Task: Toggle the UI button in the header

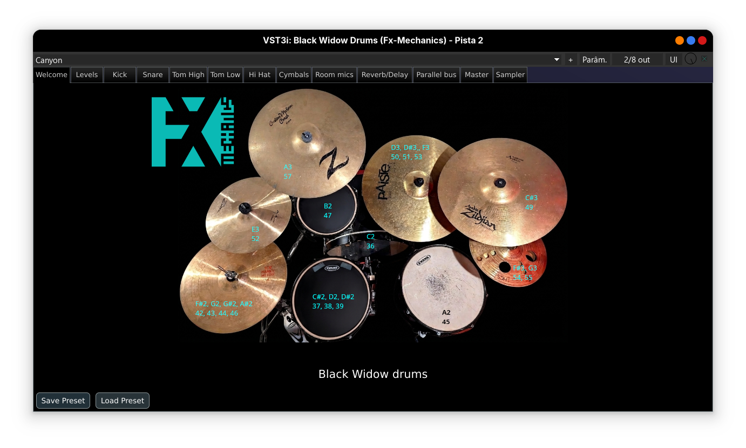Action: (x=673, y=59)
